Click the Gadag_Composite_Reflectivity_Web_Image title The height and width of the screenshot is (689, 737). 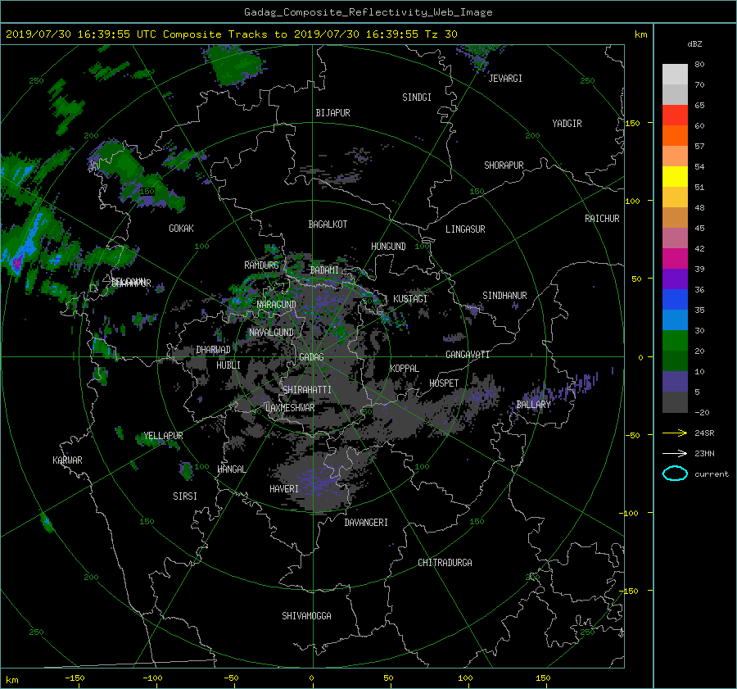coord(368,12)
